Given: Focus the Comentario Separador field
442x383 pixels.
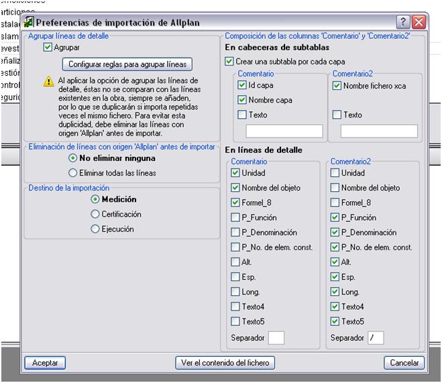Looking at the screenshot, I should [x=276, y=337].
